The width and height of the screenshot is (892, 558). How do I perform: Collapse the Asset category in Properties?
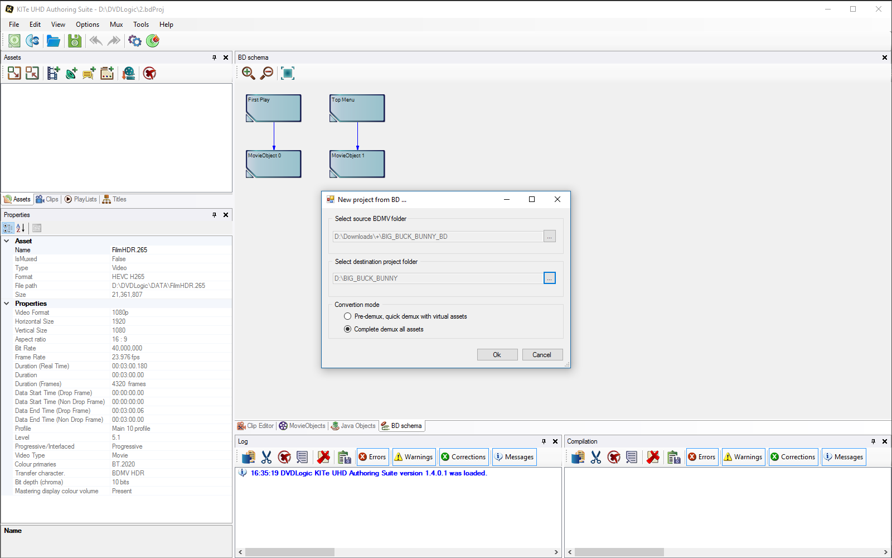point(7,241)
